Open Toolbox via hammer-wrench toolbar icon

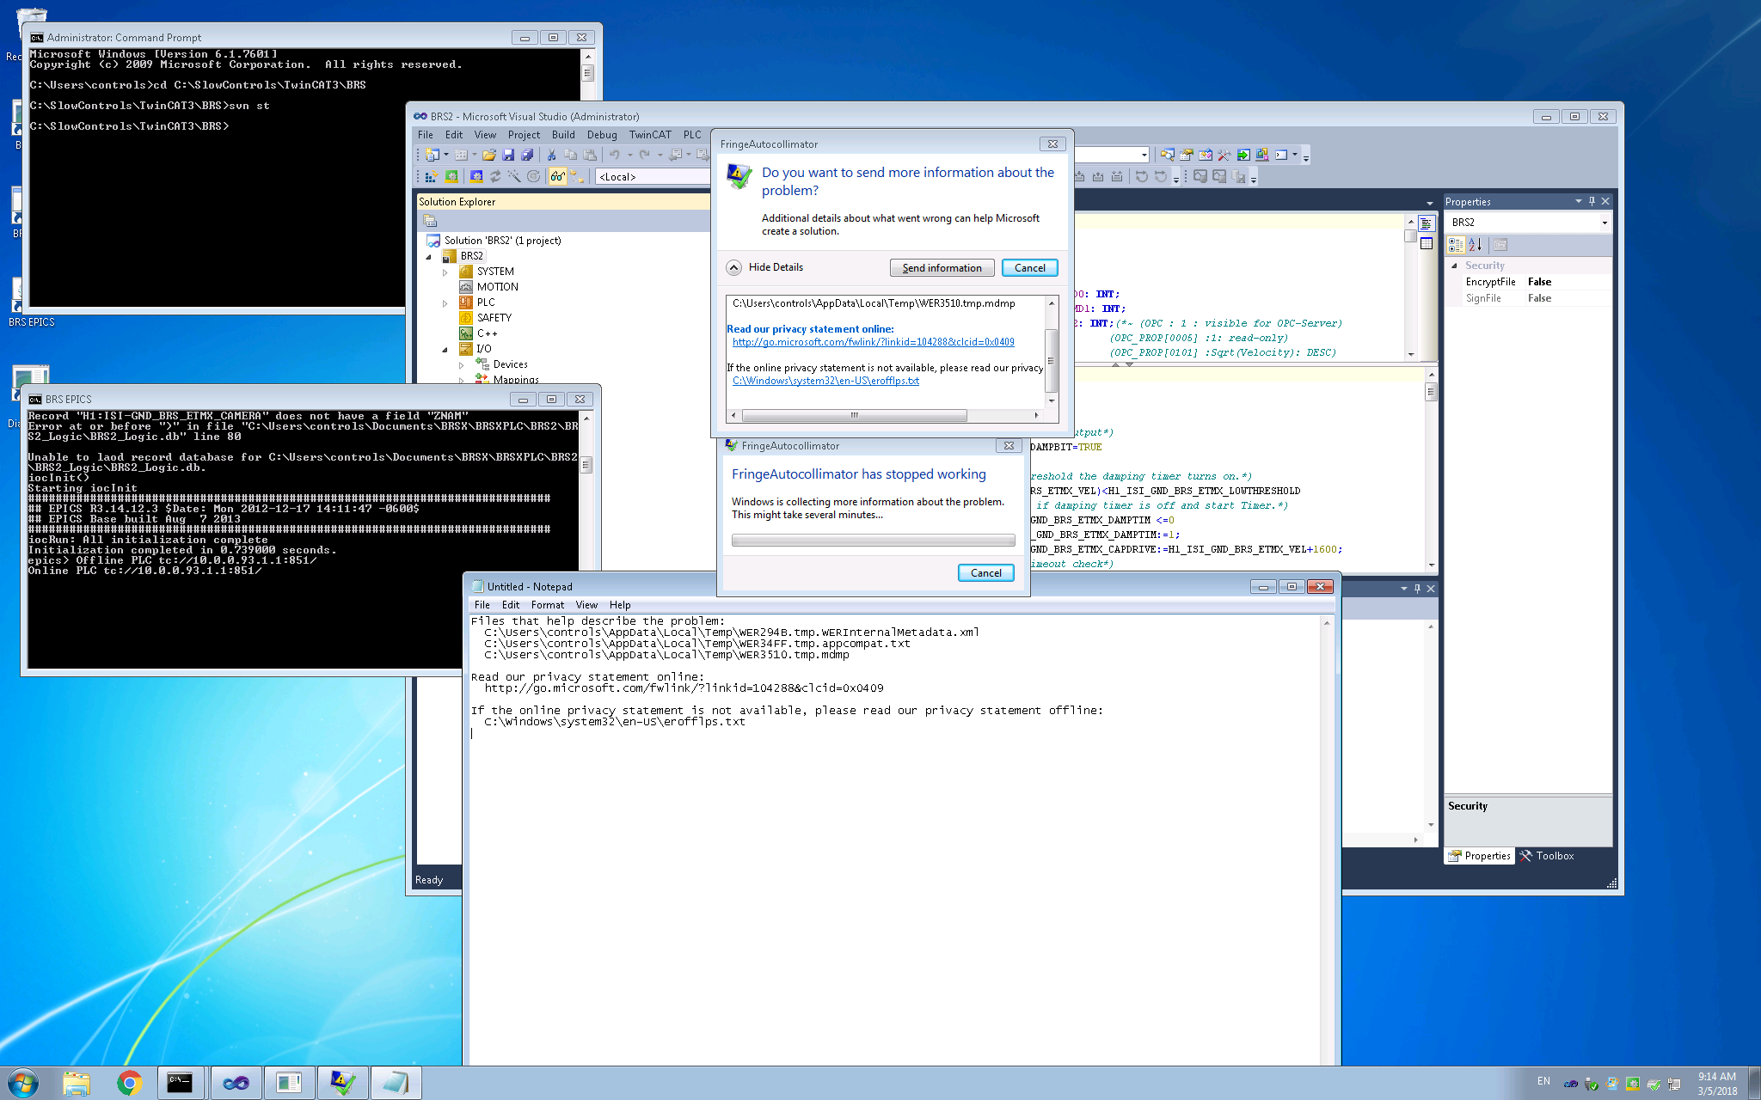(1224, 155)
